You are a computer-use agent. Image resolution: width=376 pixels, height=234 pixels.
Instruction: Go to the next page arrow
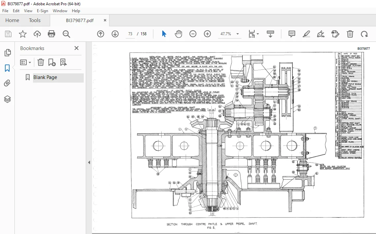115,34
